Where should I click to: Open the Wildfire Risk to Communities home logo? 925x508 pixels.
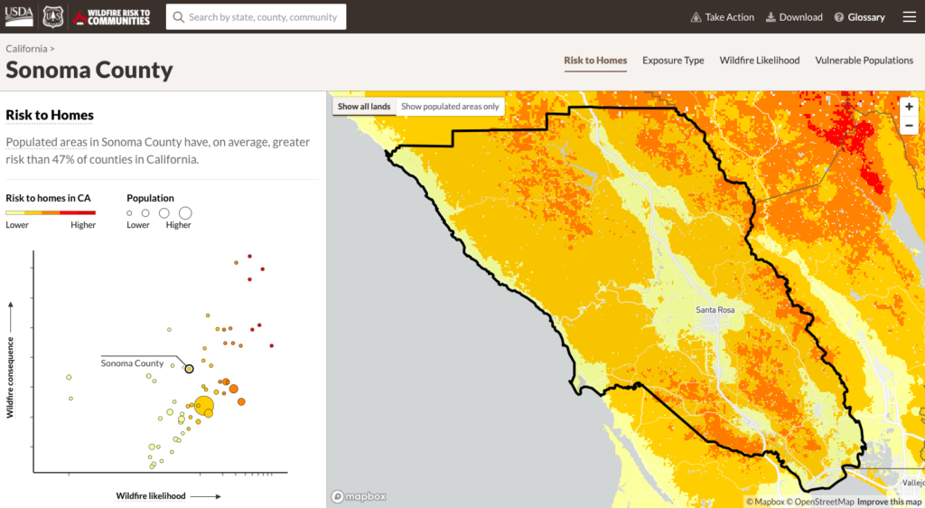point(111,17)
